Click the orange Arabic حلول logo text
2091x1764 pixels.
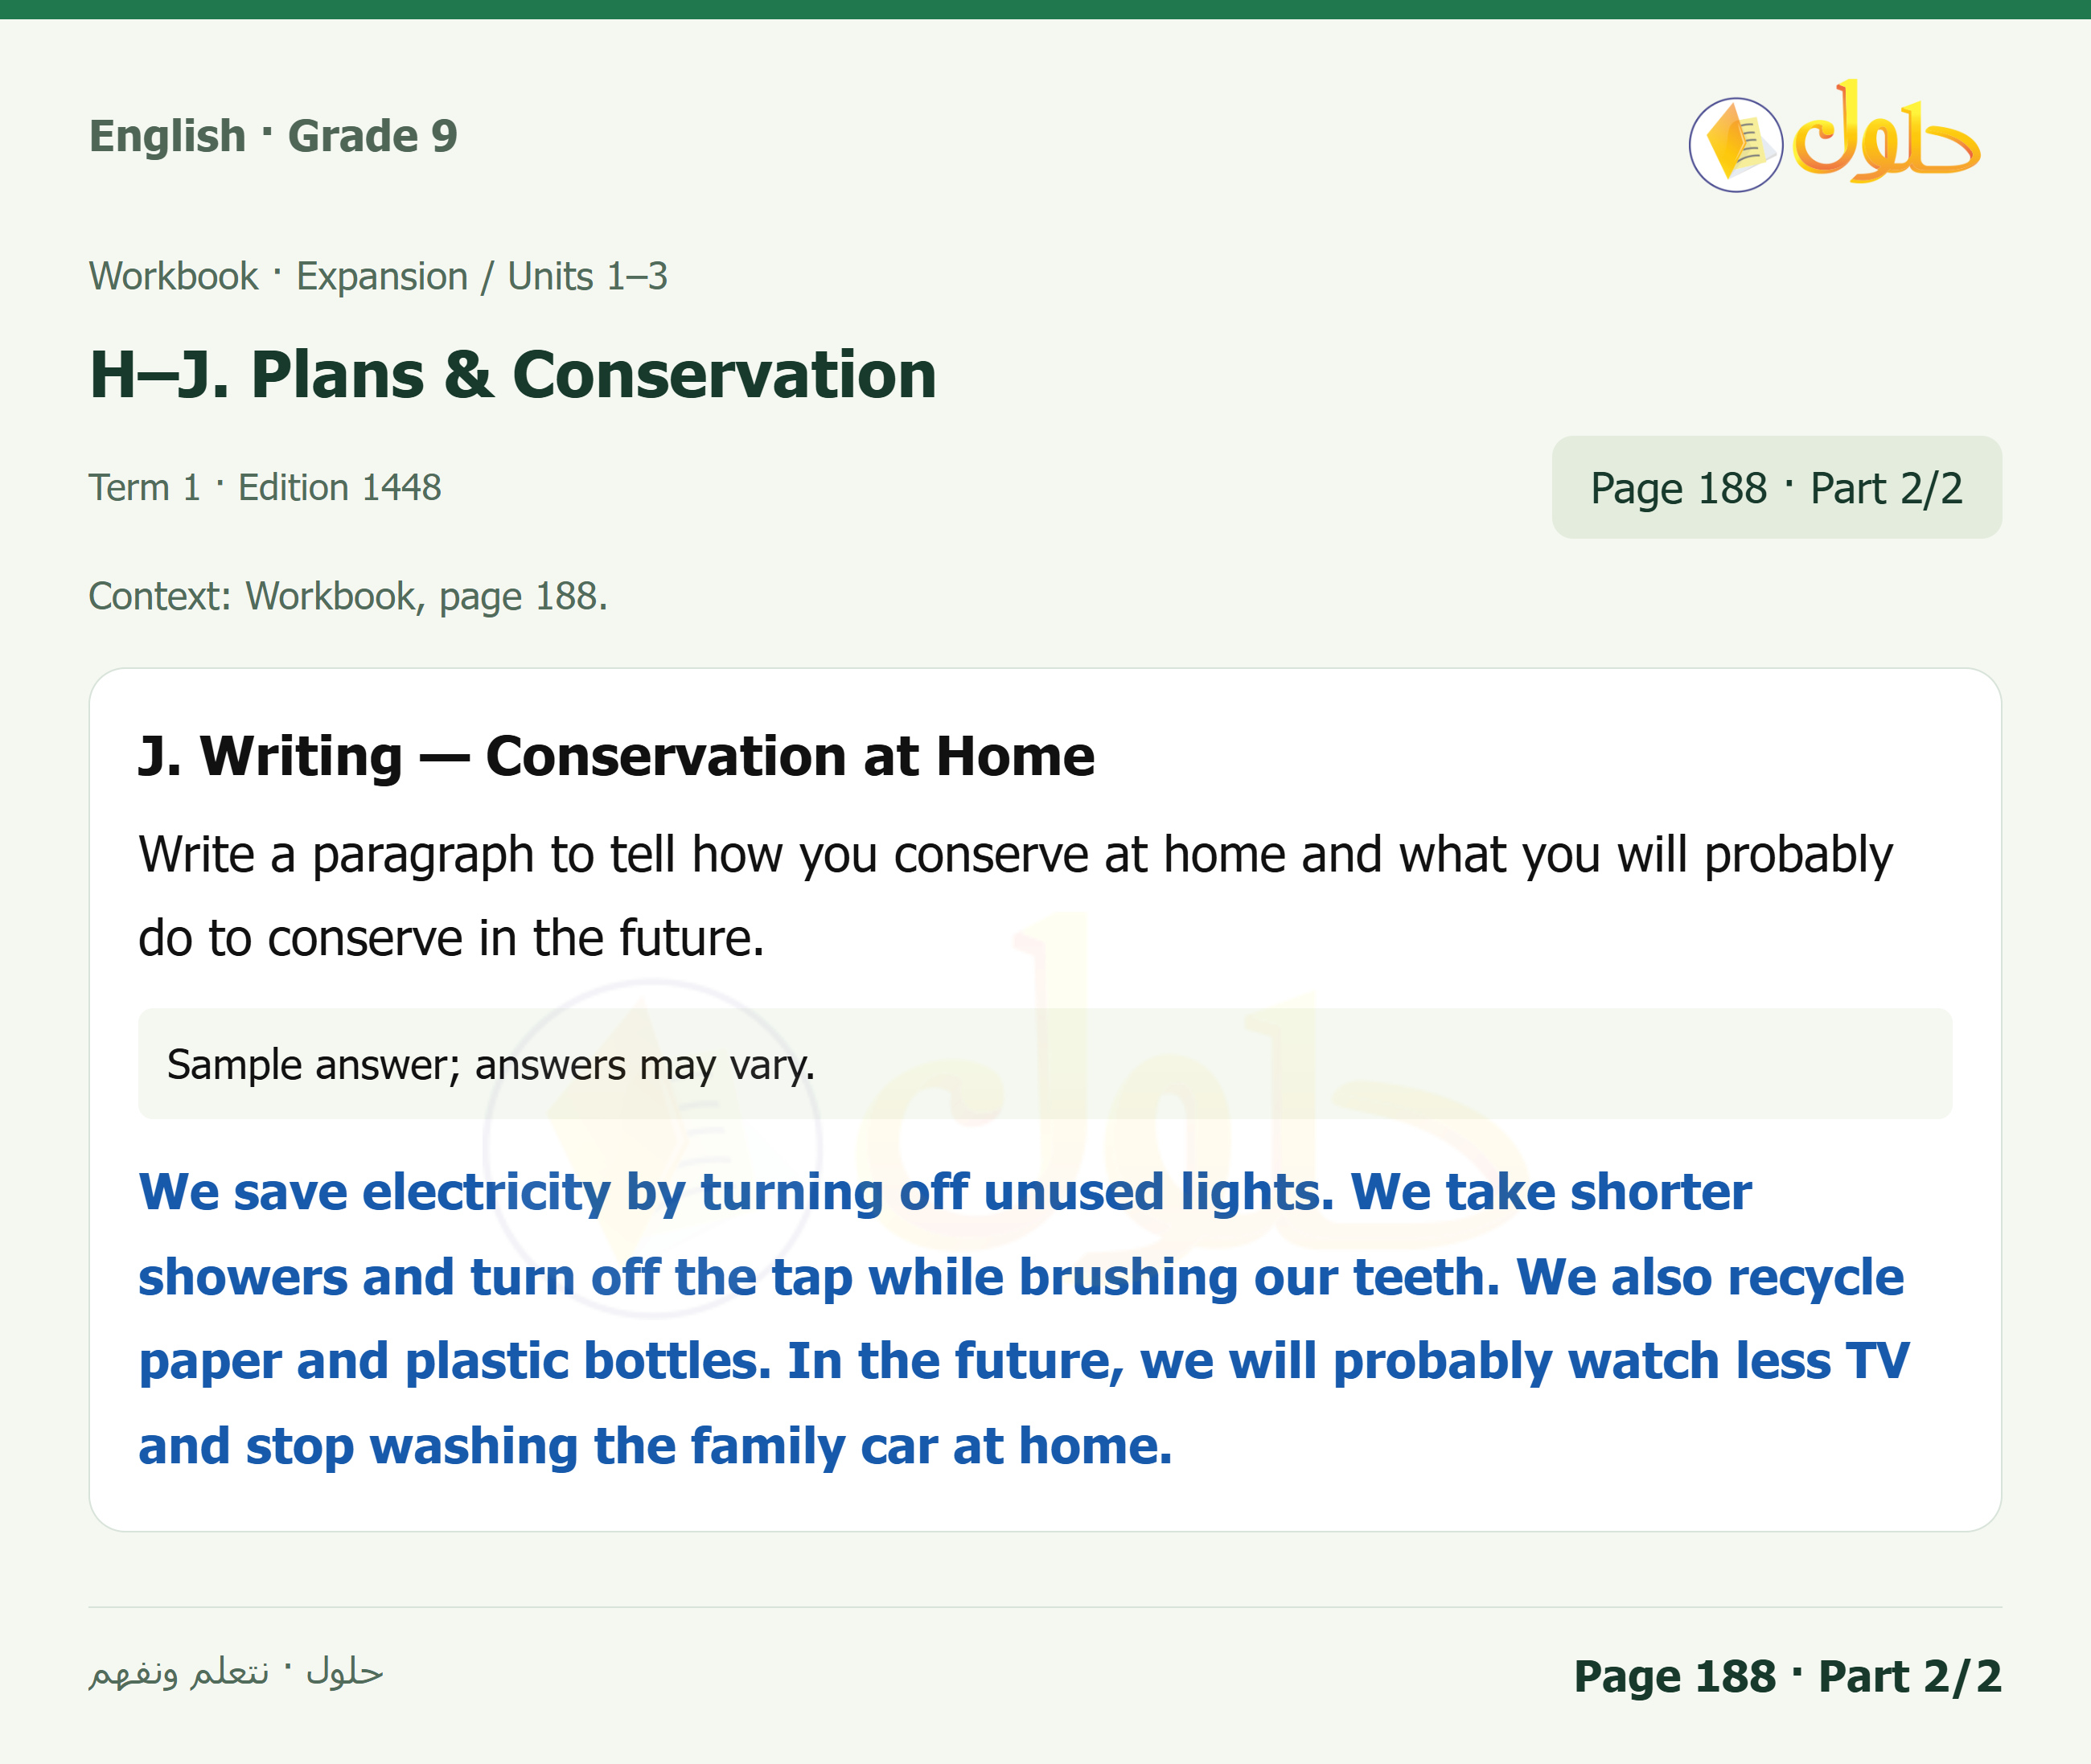click(1886, 132)
